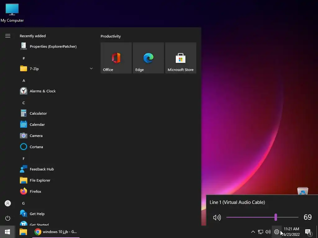
Task: Expand the 7-Zip folder chevron
Action: 91,68
